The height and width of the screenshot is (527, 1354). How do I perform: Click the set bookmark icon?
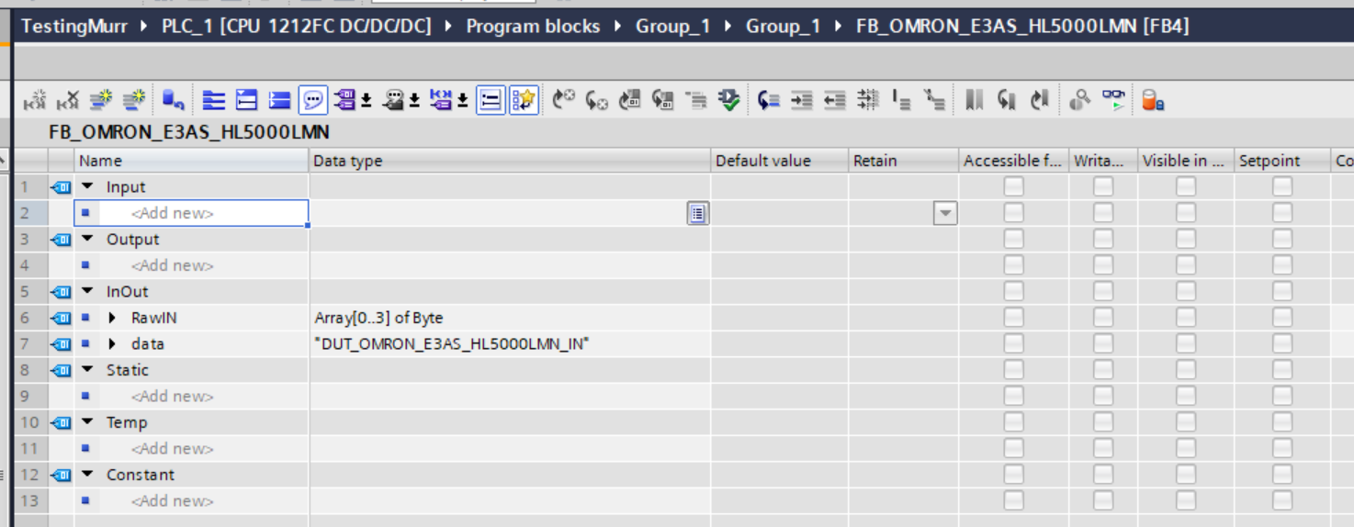click(x=974, y=99)
